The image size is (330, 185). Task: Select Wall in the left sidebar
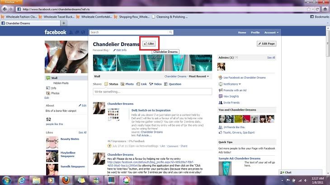click(x=66, y=78)
